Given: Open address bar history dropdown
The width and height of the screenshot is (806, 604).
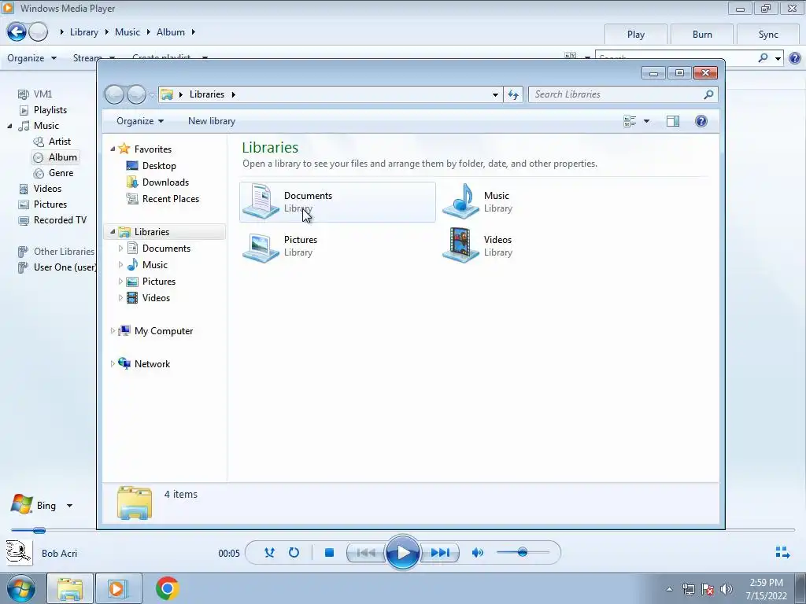Looking at the screenshot, I should pos(495,94).
